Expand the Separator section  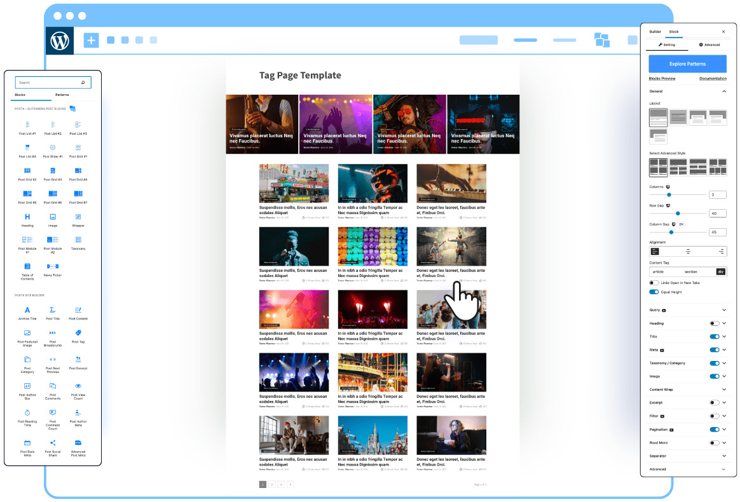pos(724,456)
